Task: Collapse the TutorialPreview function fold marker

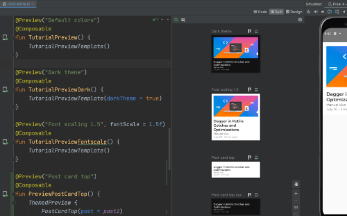Action: point(13,37)
